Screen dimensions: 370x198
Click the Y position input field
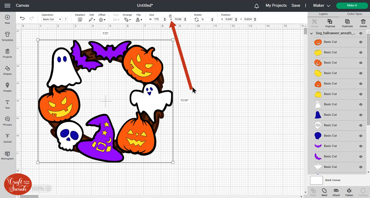tap(248, 19)
